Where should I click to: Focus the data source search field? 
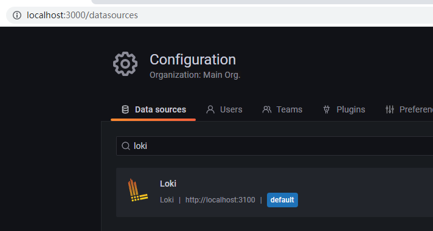click(274, 146)
